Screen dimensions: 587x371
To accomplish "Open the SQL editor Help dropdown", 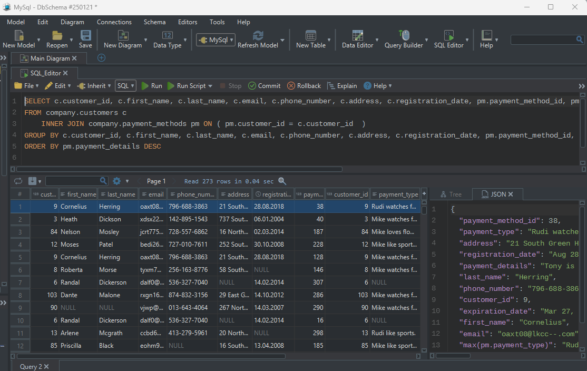I will [378, 86].
